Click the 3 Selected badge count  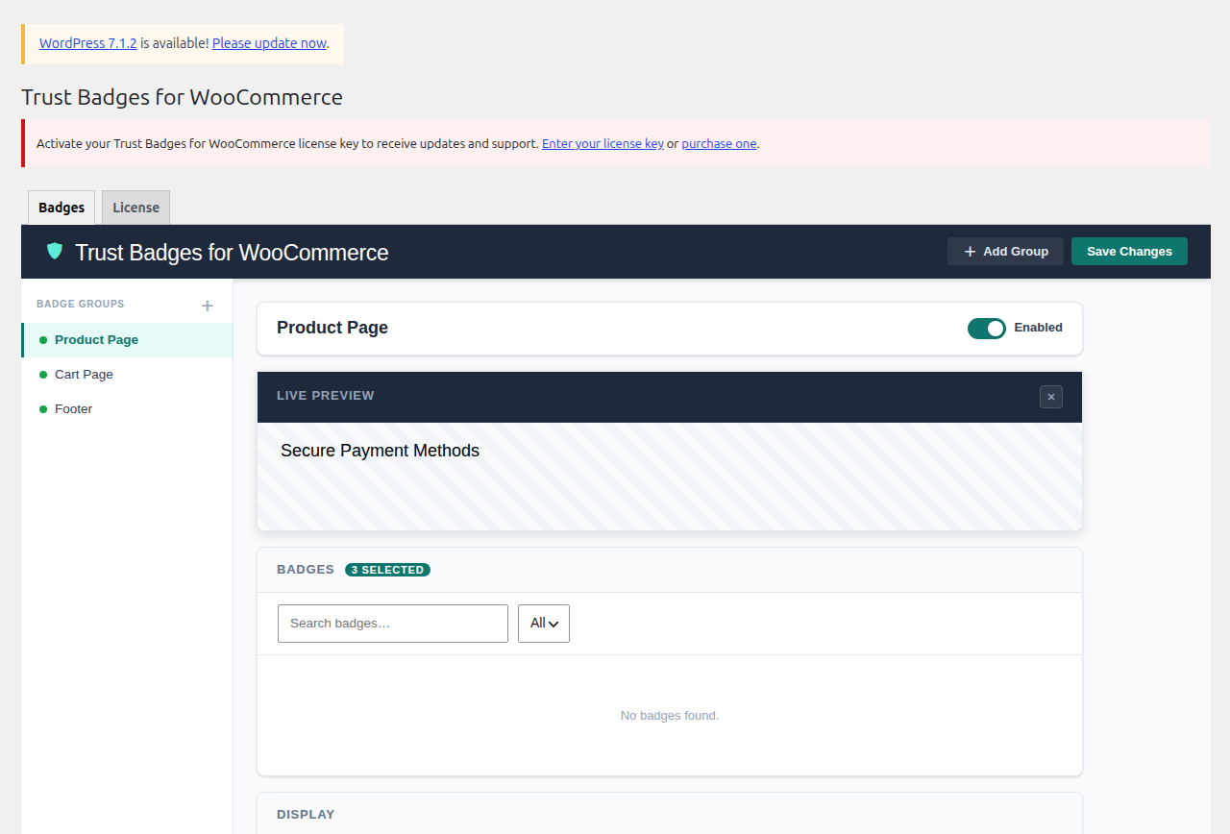pyautogui.click(x=387, y=570)
